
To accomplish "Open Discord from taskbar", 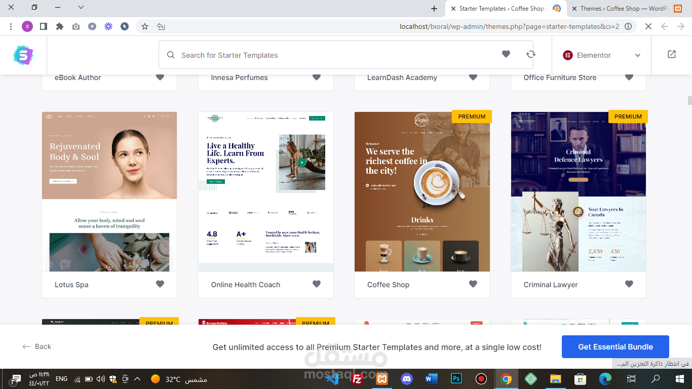I will pos(407,379).
